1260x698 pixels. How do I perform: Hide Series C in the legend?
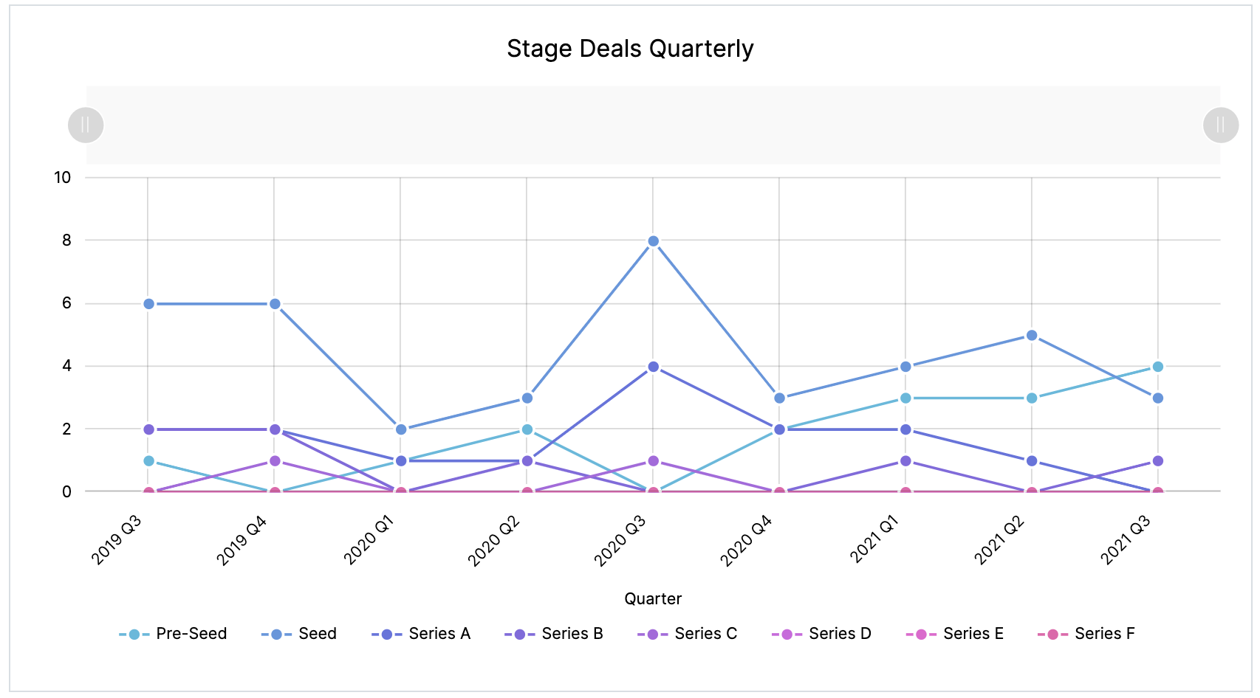pos(688,634)
